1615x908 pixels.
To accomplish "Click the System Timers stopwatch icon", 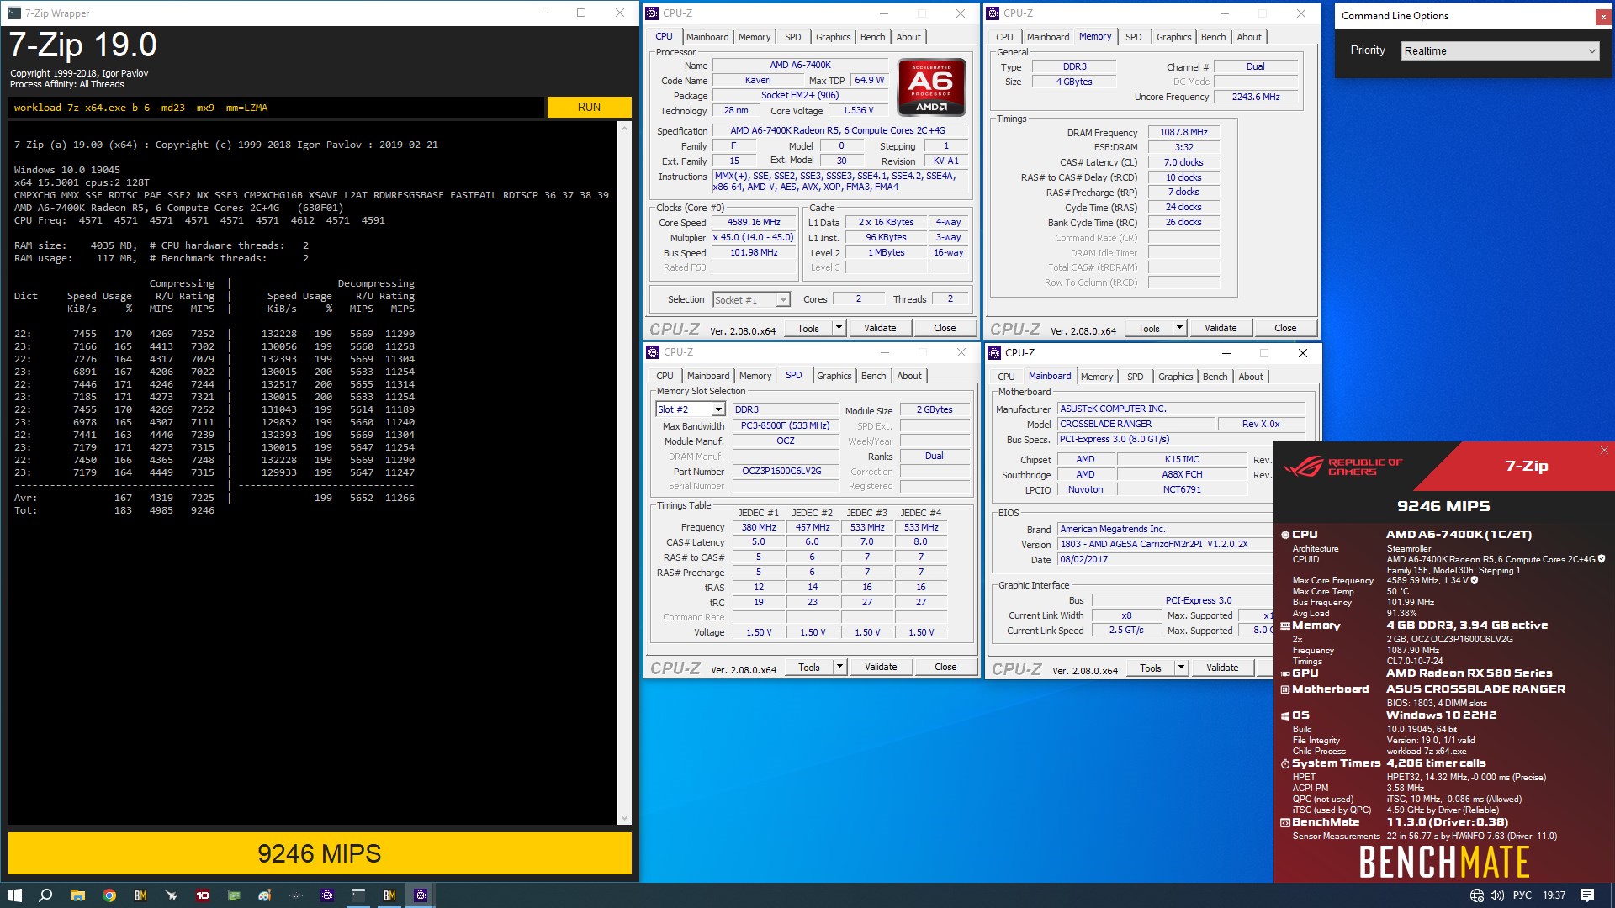I will (1285, 763).
